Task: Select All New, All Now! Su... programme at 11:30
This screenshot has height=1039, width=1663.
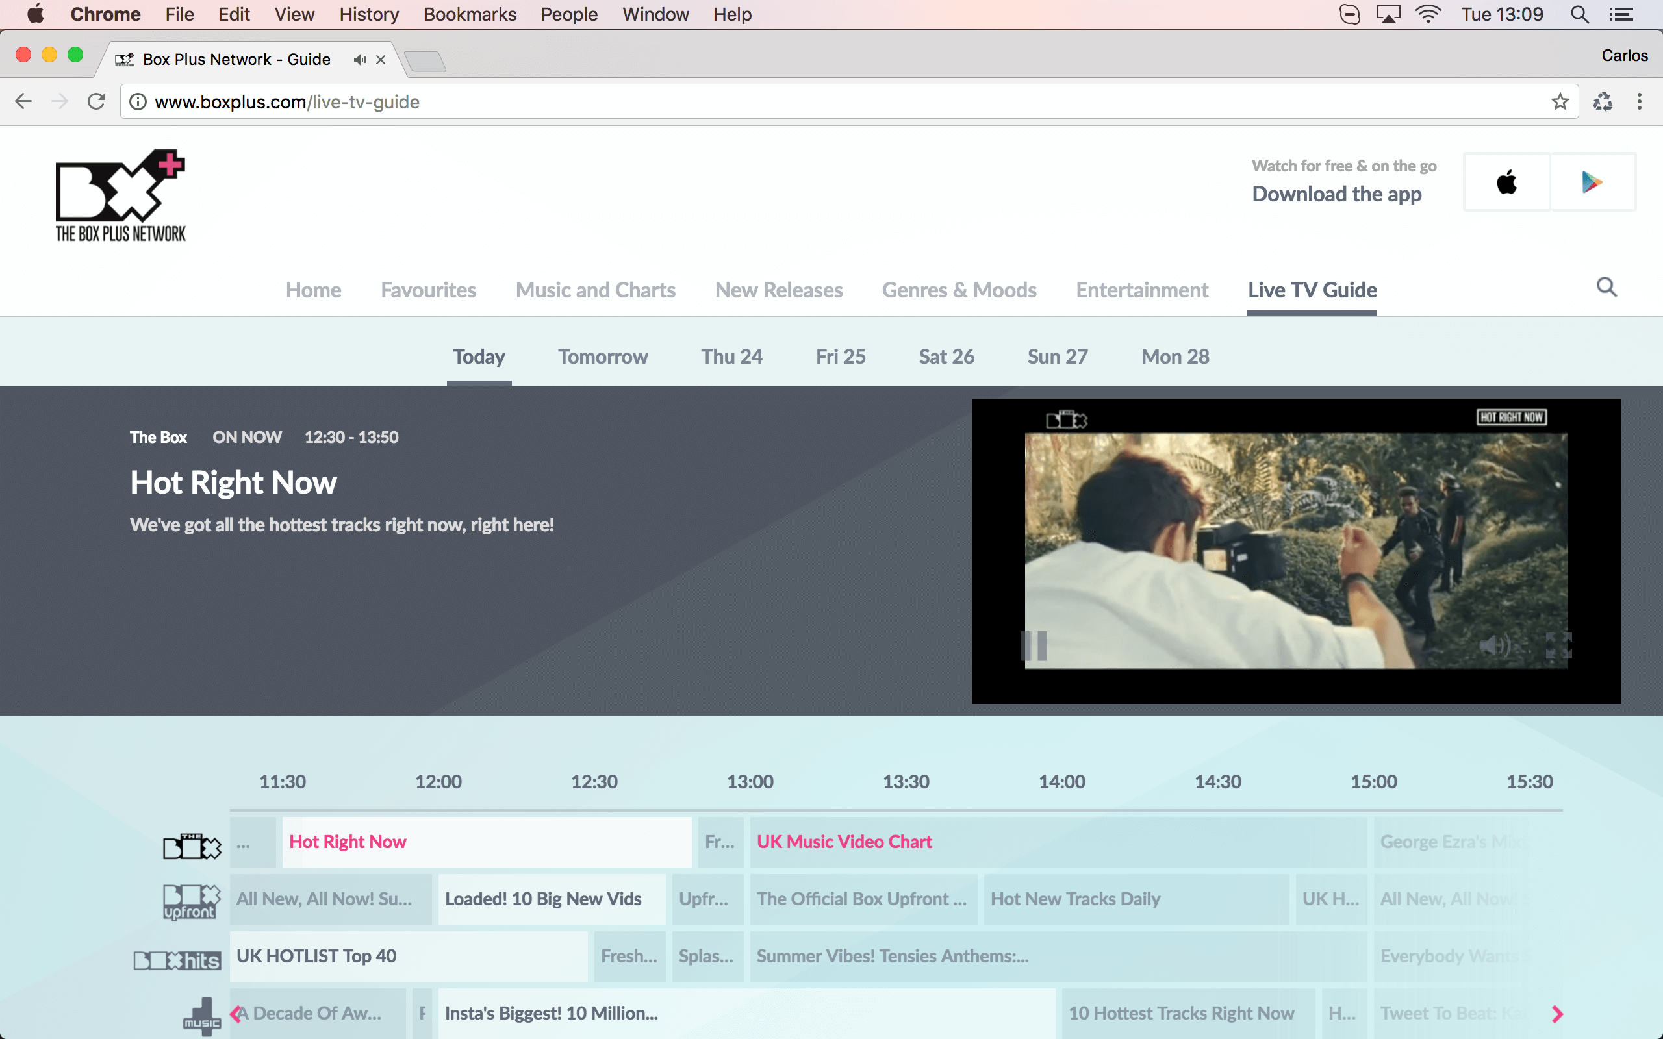Action: coord(331,899)
